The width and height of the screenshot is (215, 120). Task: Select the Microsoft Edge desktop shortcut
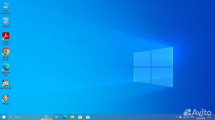coord(6,70)
